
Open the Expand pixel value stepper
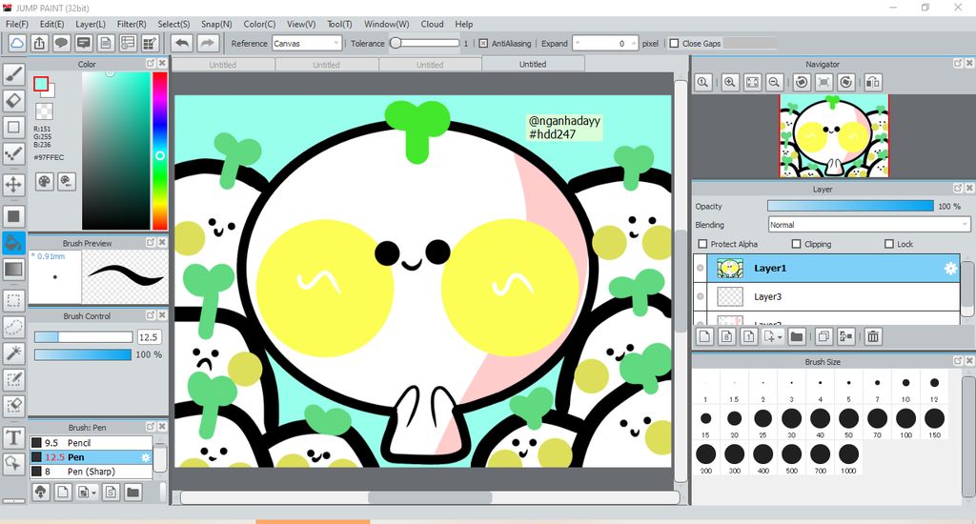coord(605,44)
